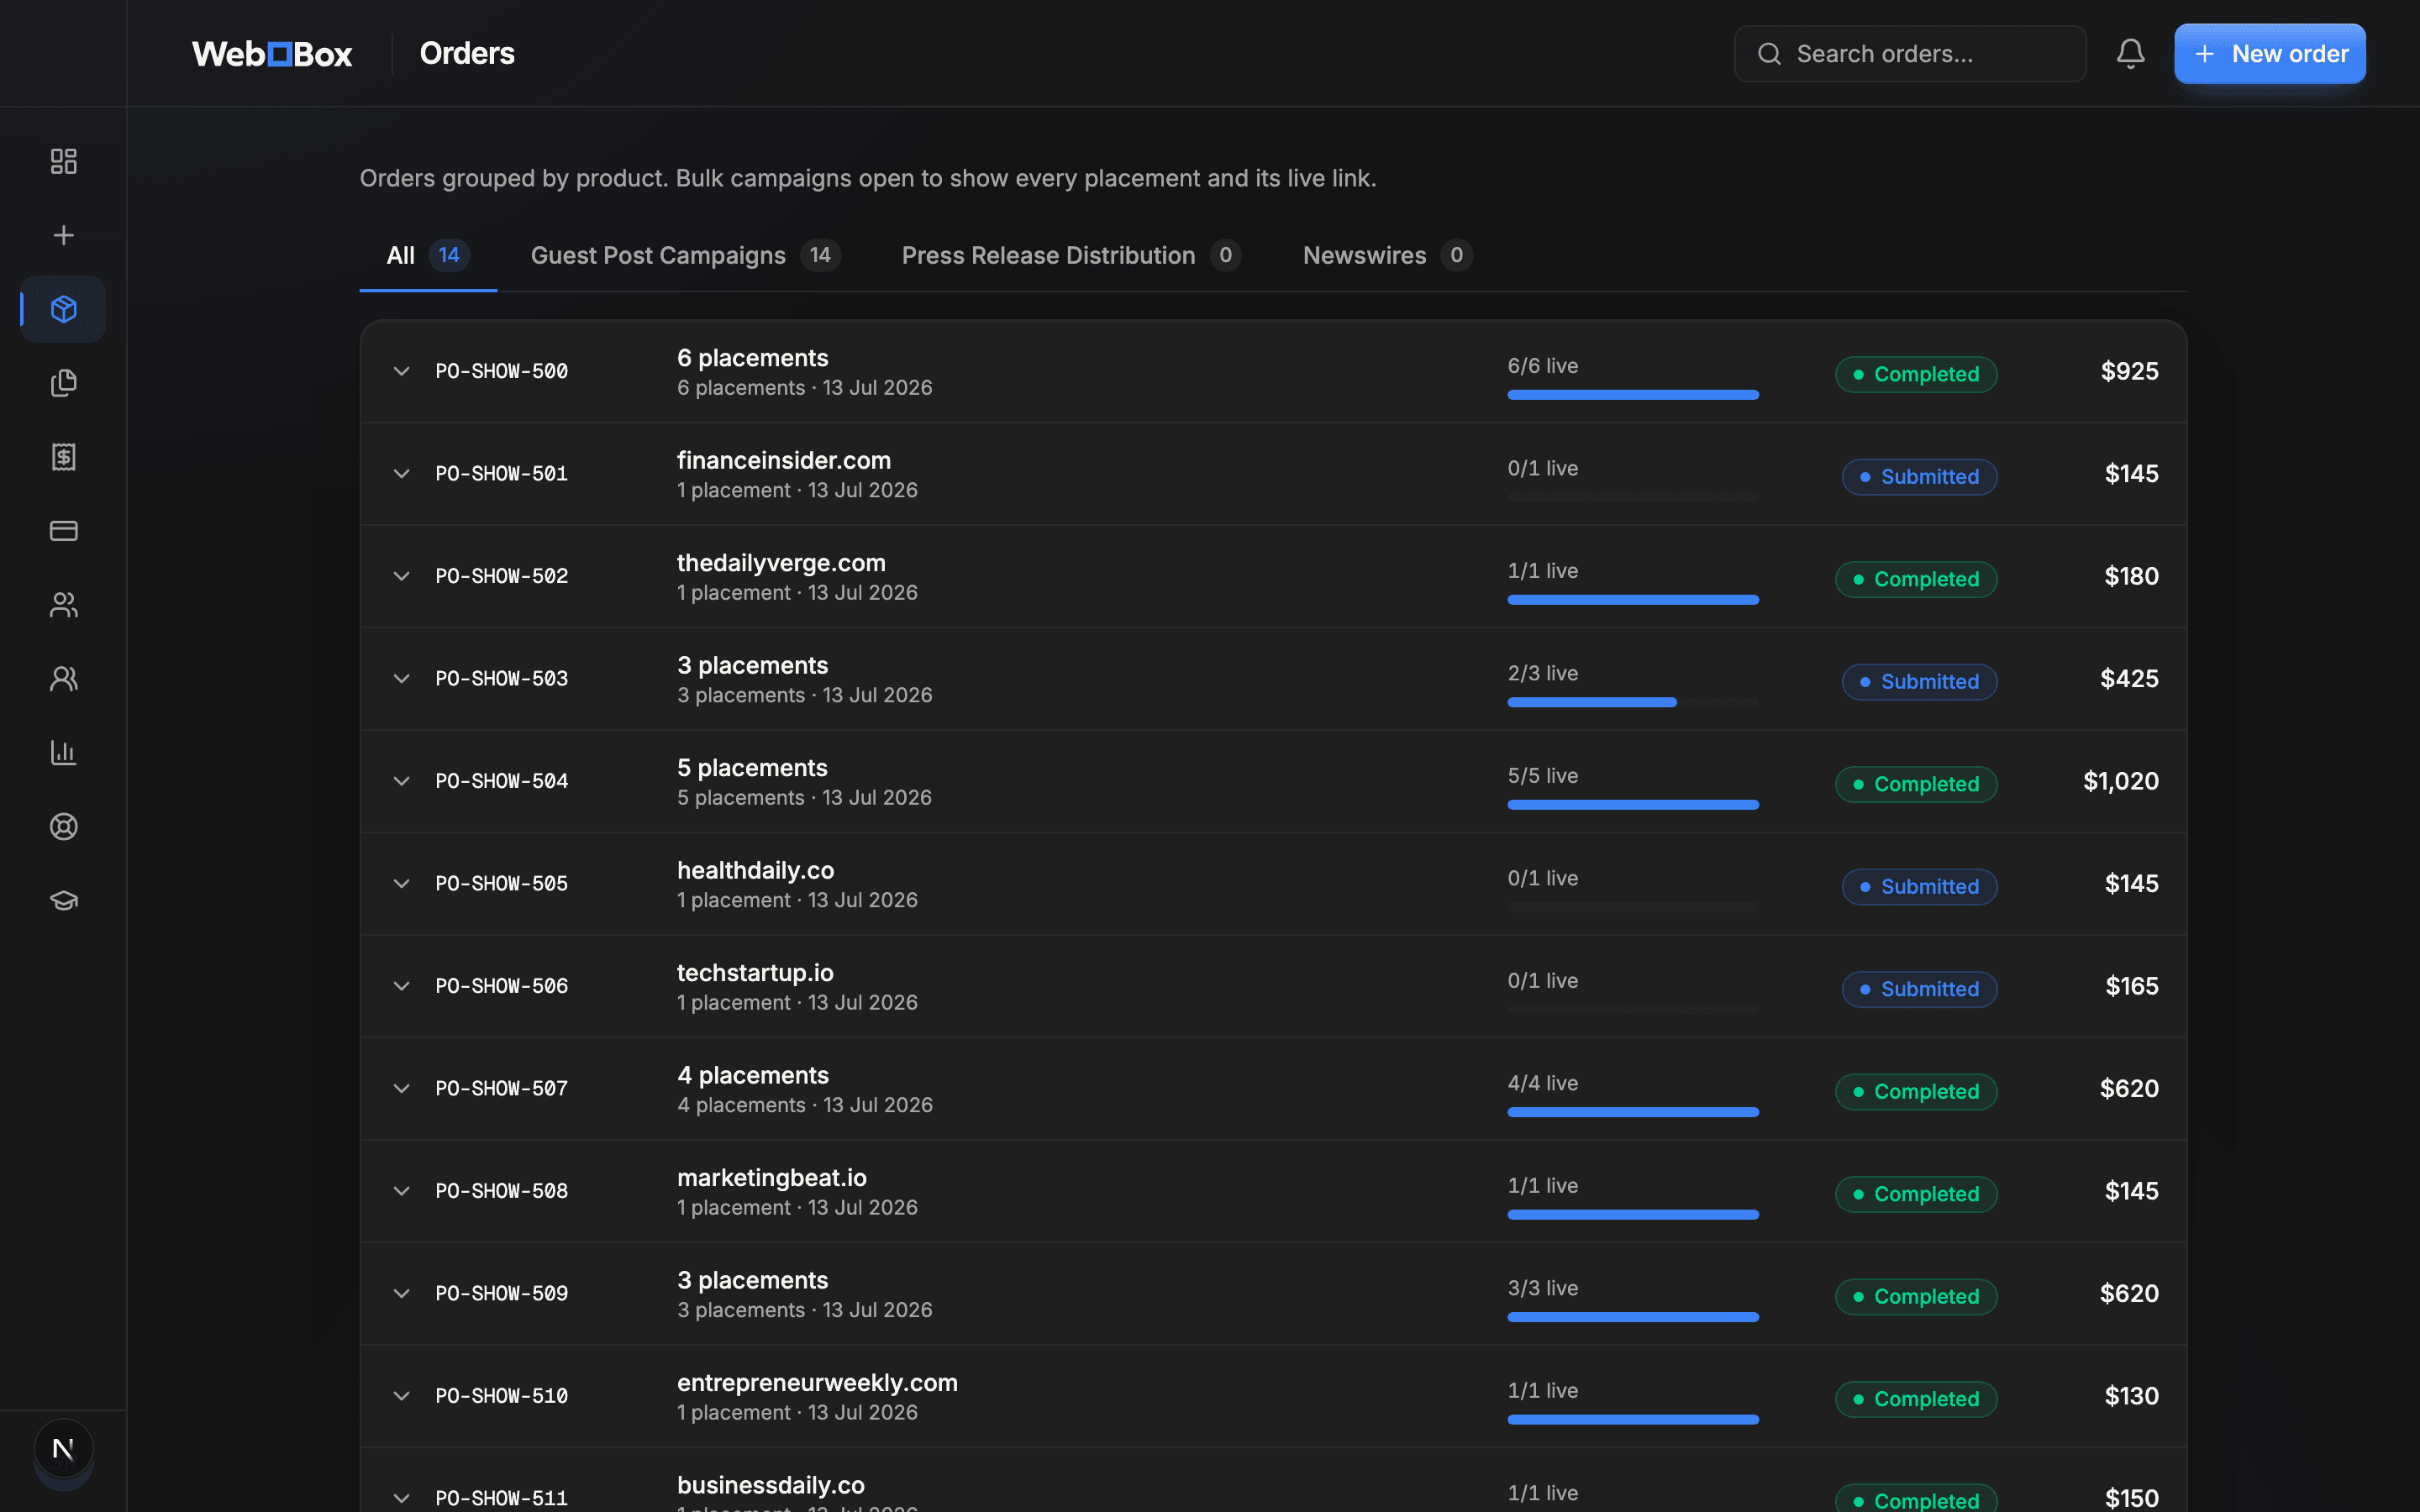2420x1512 pixels.
Task: Expand order PO-SHOW-503 chevron
Action: (x=401, y=679)
